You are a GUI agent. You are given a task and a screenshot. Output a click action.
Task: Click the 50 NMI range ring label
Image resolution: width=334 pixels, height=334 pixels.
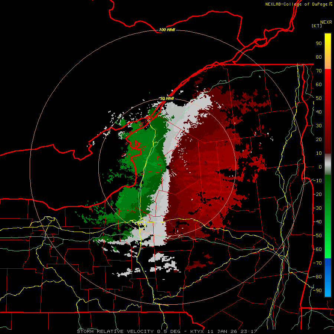pyautogui.click(x=167, y=99)
